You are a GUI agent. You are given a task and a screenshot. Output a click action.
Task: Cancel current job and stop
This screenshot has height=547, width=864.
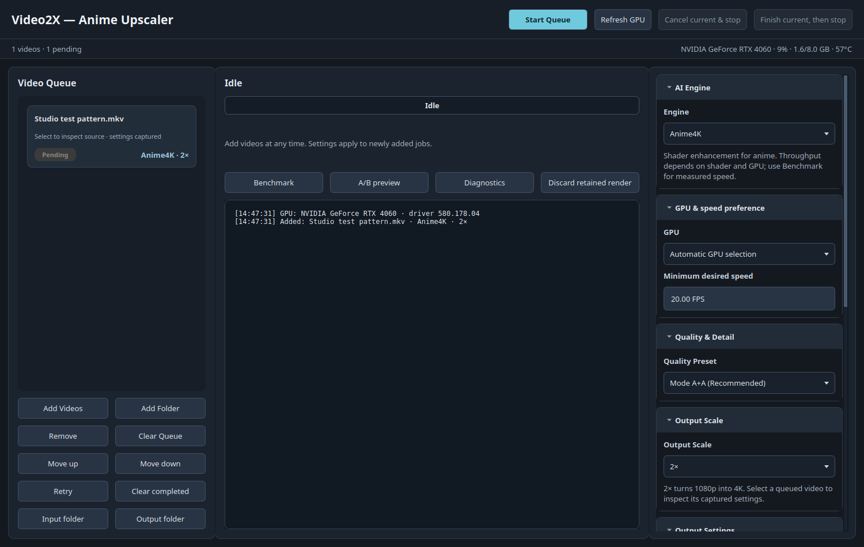point(703,20)
